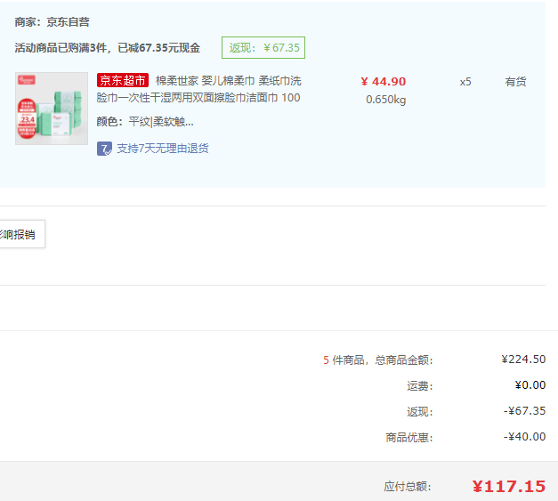
Task: Click the shipping fee value ¥0.00
Action: tap(530, 385)
